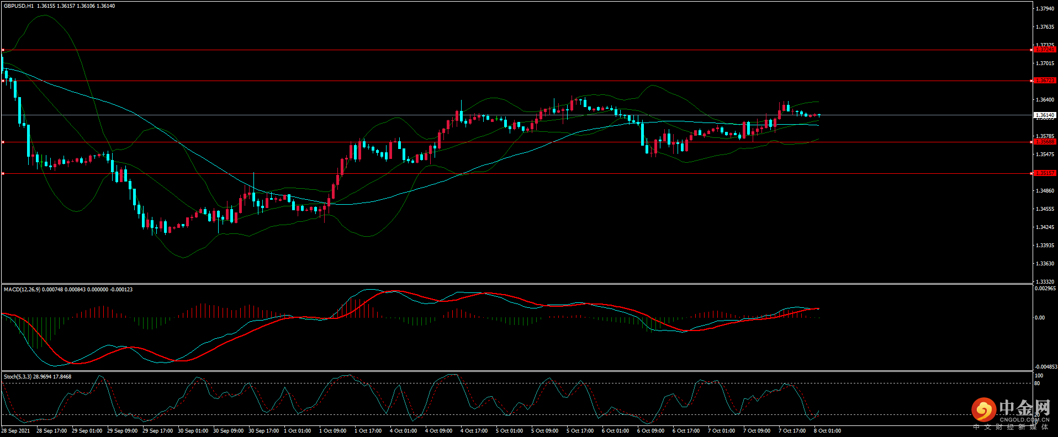Click the 1 Oct 01:00 time label
1058x437 pixels.
pyautogui.click(x=298, y=431)
